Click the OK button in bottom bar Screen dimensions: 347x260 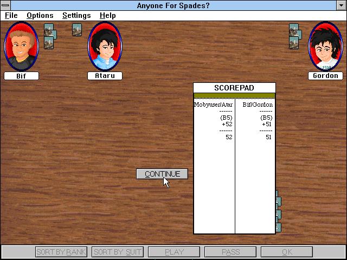(x=287, y=252)
